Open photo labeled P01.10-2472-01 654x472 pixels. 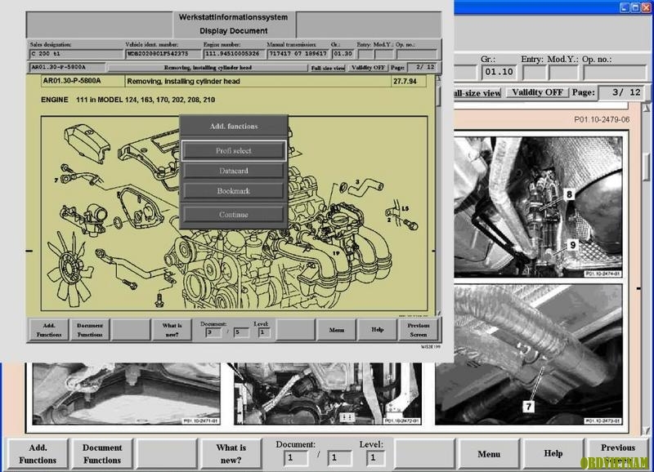[x=328, y=394]
